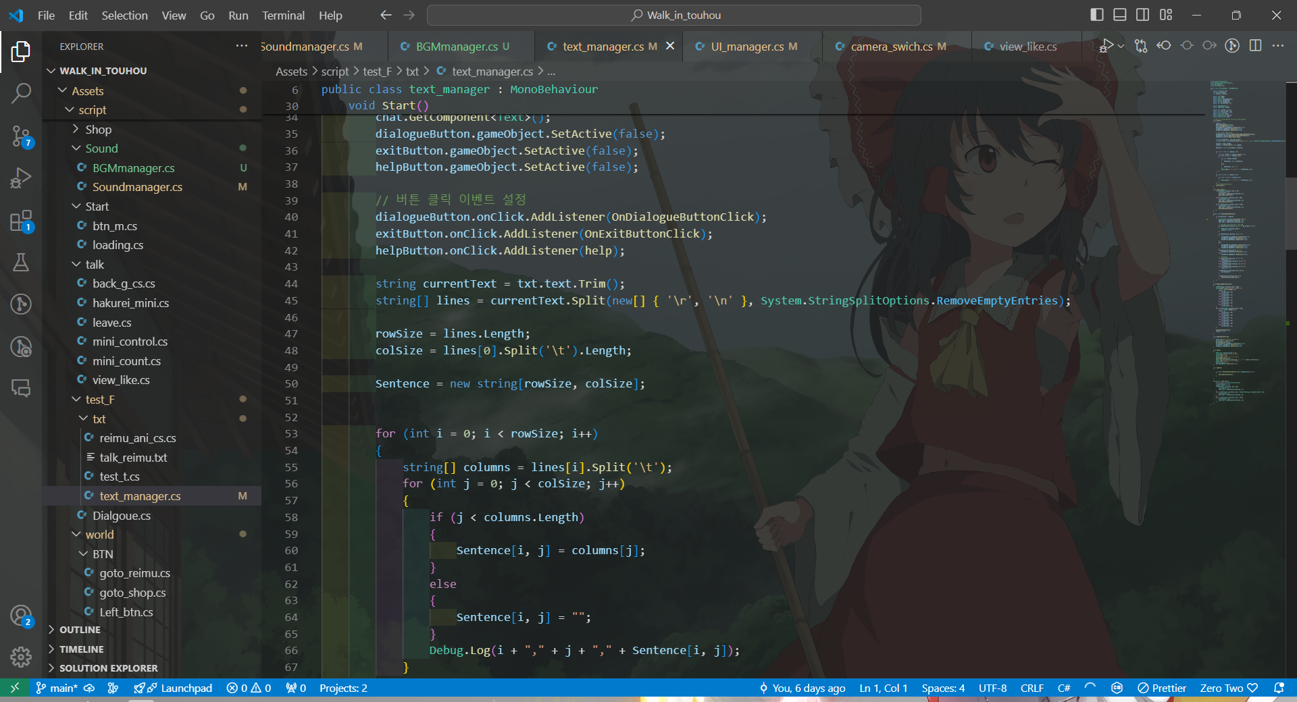Click the ports forwarded indicator showing 0
1297x702 pixels.
296,688
